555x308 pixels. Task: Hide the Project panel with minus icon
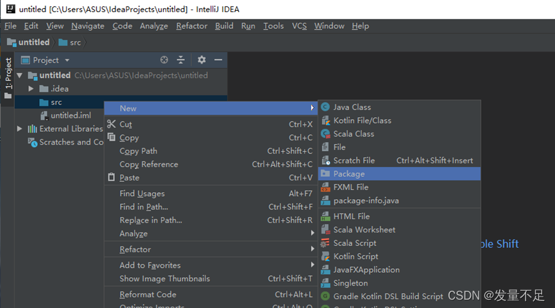(218, 60)
